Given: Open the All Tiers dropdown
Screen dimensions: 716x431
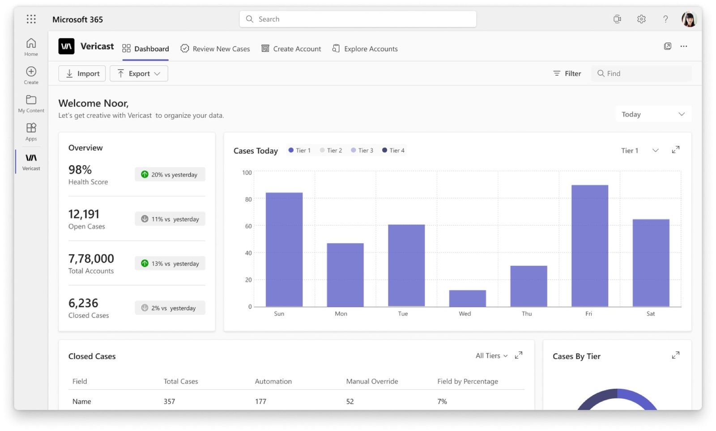Looking at the screenshot, I should [491, 356].
